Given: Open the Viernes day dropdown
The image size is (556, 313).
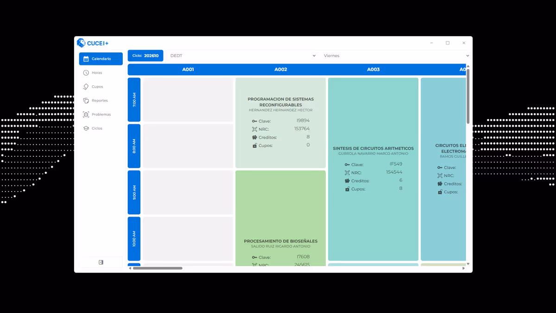Looking at the screenshot, I should 396,56.
